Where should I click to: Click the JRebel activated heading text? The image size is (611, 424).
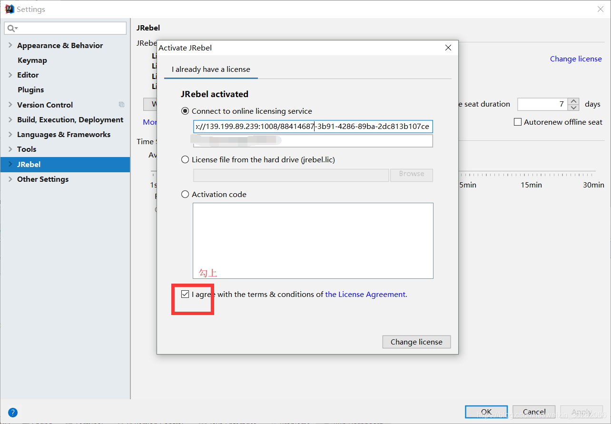click(x=215, y=94)
